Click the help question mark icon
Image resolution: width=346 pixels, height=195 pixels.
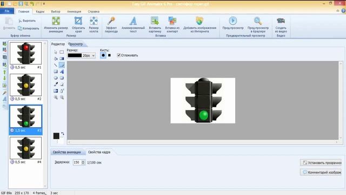(343, 11)
